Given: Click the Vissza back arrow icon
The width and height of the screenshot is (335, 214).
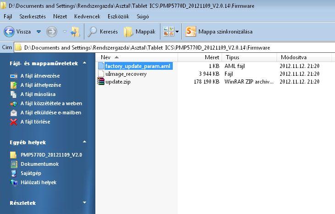Looking at the screenshot, I should pyautogui.click(x=9, y=32).
